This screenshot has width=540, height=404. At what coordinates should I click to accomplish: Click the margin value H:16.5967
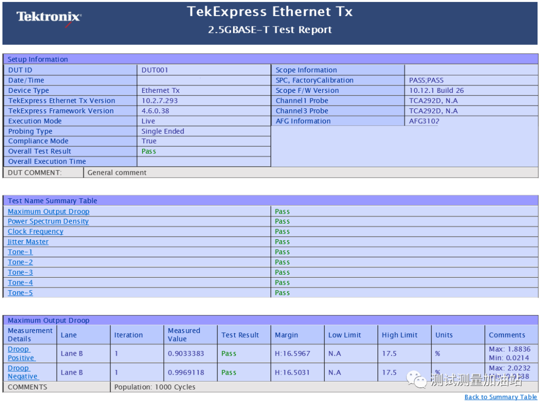[x=292, y=354]
